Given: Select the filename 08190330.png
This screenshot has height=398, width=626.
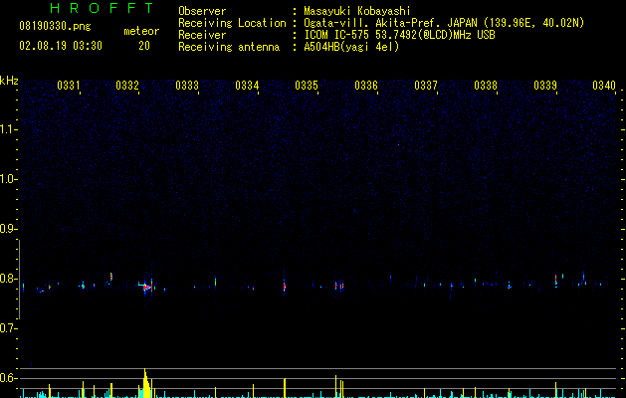Looking at the screenshot, I should pyautogui.click(x=55, y=27).
